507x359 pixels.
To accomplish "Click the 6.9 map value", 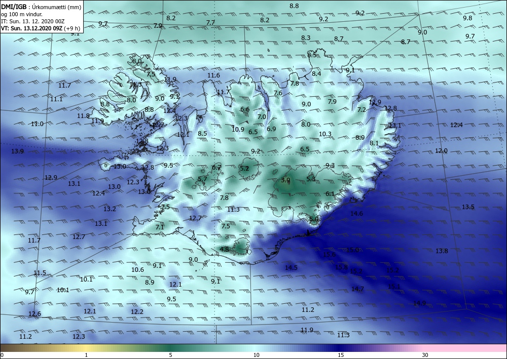I will tap(271, 129).
